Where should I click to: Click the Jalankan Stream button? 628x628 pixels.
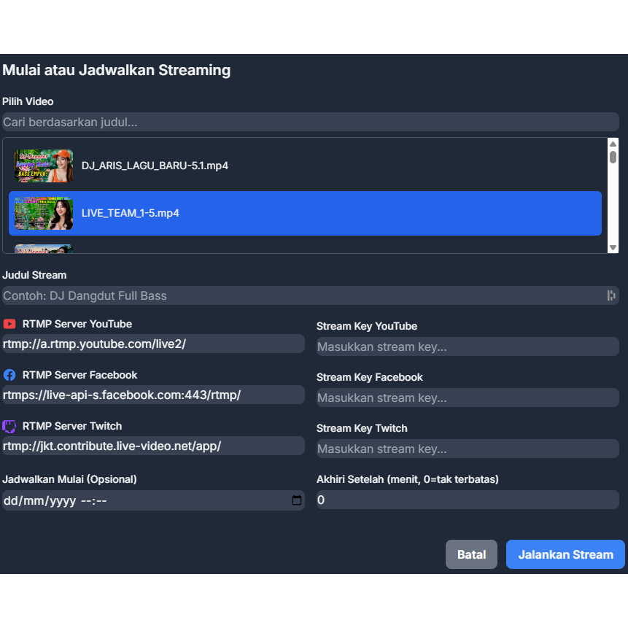point(565,554)
